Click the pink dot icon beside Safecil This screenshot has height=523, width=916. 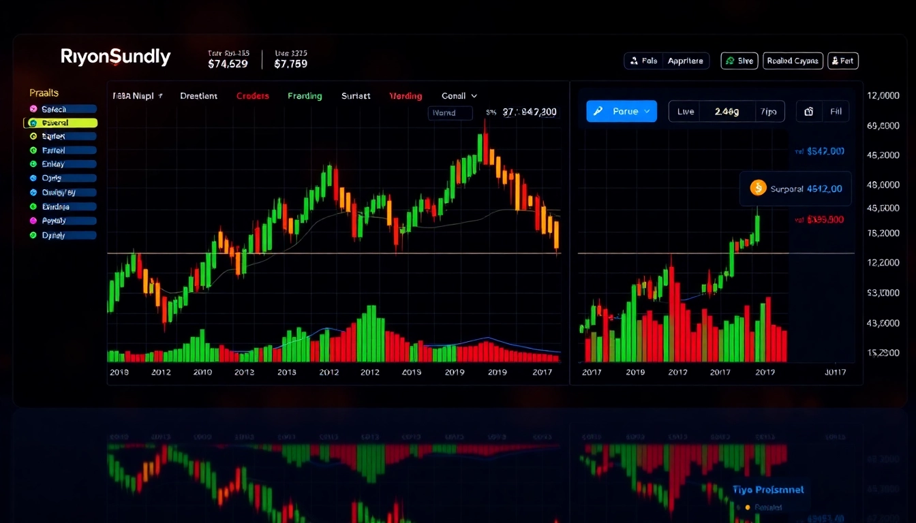coord(33,109)
